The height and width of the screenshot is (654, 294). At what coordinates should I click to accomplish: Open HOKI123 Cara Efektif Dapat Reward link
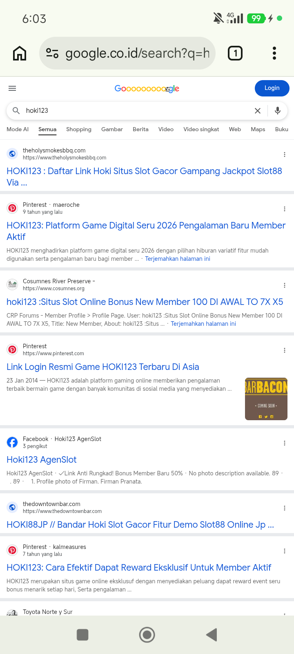(139, 567)
